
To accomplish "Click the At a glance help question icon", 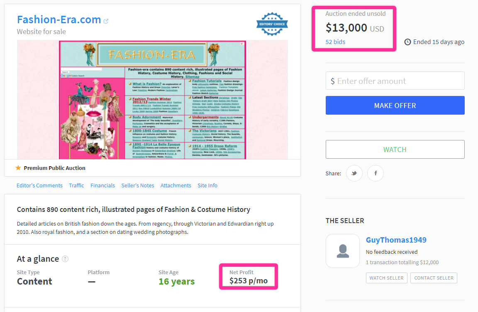I will (x=65, y=259).
